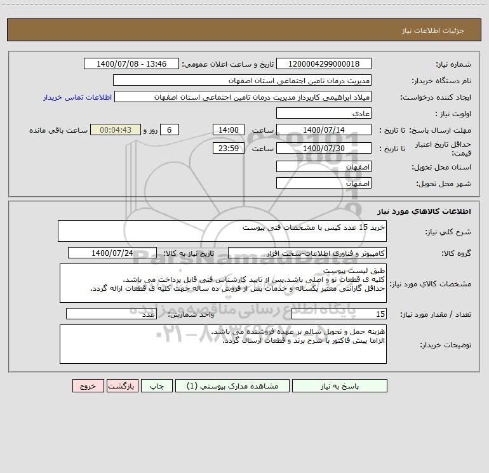The width and height of the screenshot is (489, 473).
Task: Click the خروج exit button
Action: tap(88, 385)
